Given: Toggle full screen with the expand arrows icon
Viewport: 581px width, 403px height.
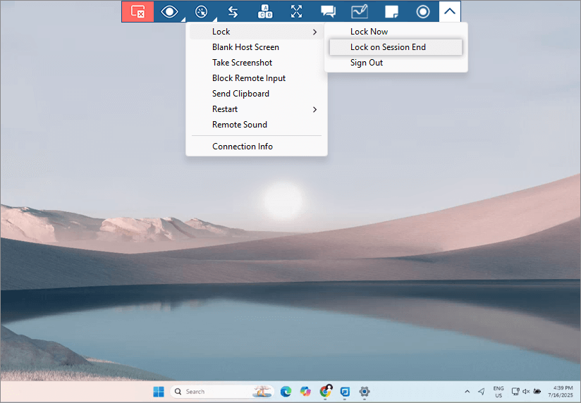Looking at the screenshot, I should click(x=297, y=11).
